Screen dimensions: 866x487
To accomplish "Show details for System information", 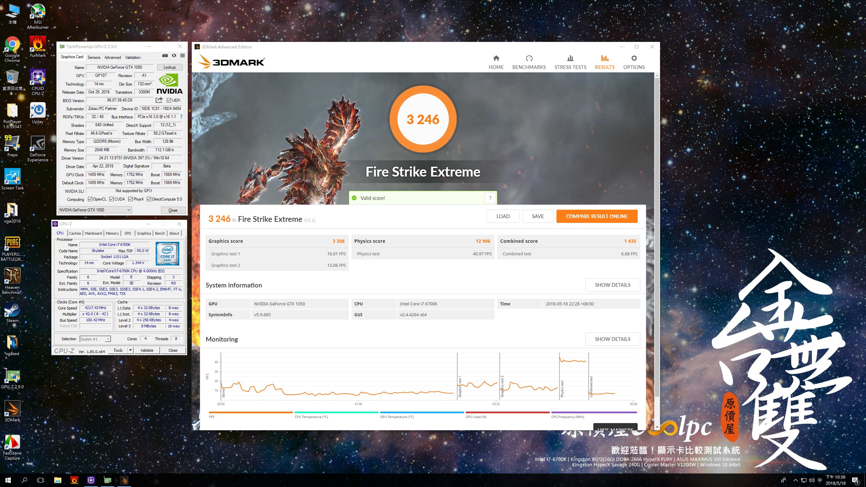I will point(612,285).
